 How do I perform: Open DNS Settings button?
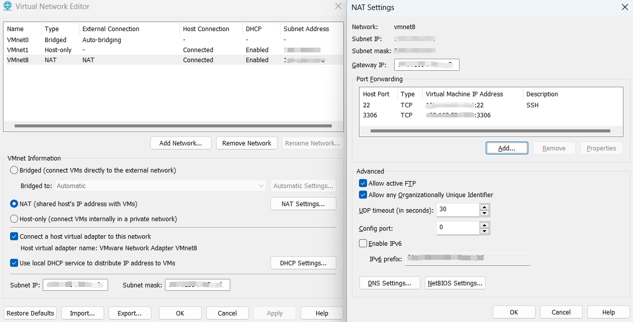coord(390,283)
